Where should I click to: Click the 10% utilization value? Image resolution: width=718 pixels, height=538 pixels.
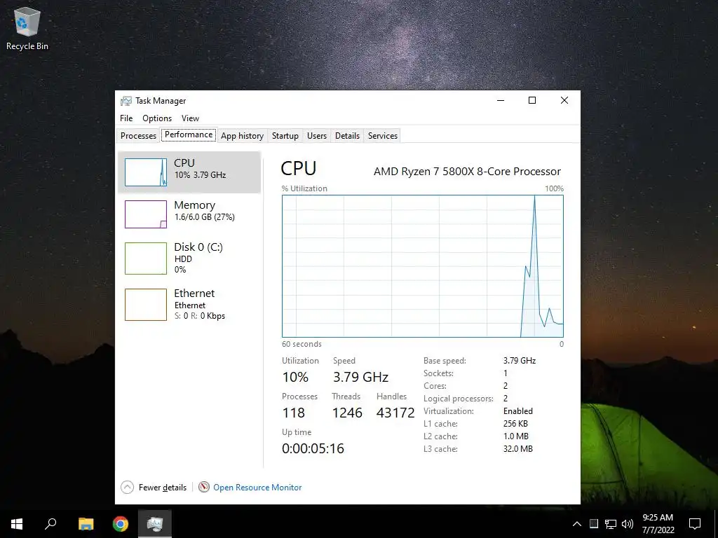coord(295,377)
